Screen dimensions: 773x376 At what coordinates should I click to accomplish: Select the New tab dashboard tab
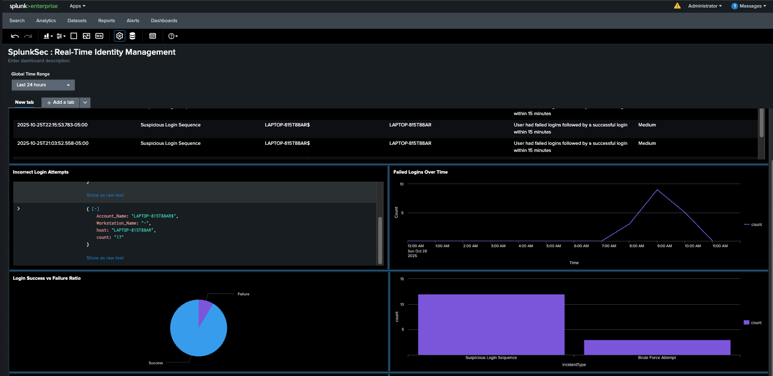coord(24,102)
